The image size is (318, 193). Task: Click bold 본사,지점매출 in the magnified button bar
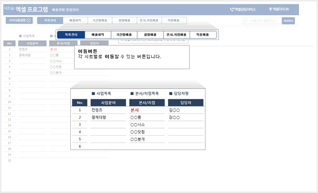[177, 35]
